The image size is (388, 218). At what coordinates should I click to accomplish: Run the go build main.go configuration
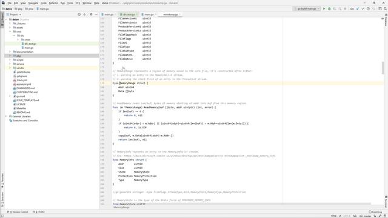click(x=324, y=8)
